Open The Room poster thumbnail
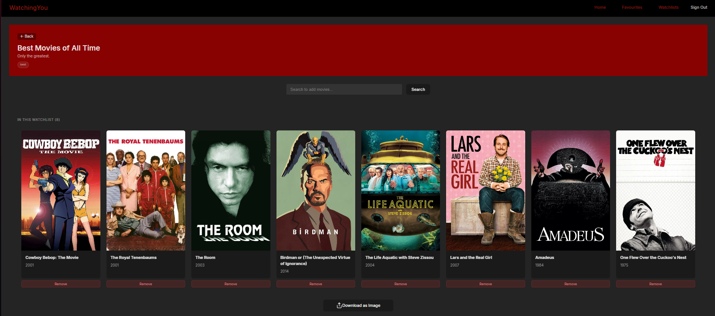 pos(231,191)
